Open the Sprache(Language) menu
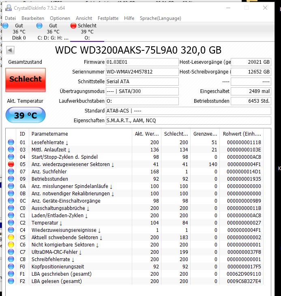Image resolution: width=281 pixels, height=296 pixels. (161, 18)
